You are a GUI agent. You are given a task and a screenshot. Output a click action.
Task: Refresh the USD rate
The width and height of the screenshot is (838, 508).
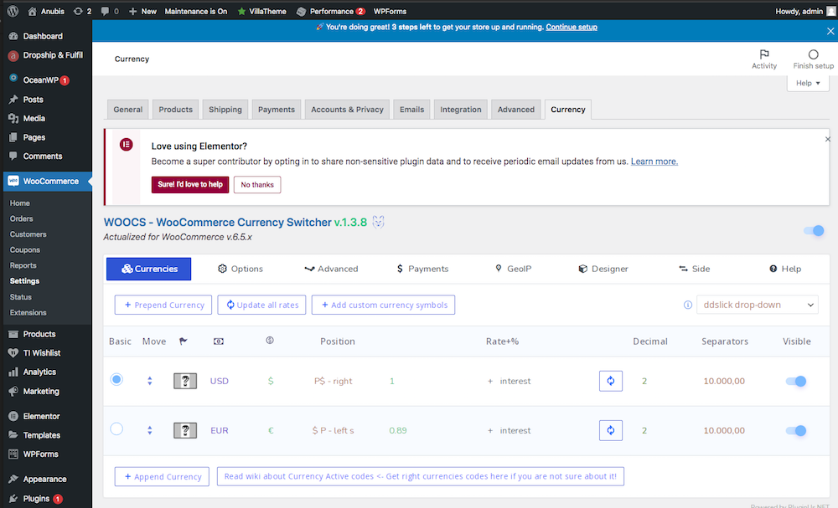[611, 381]
